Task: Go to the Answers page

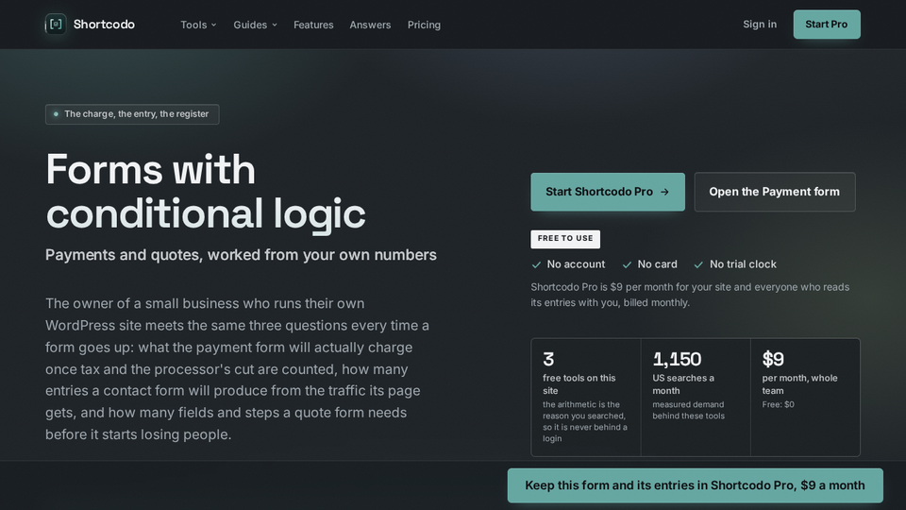Action: 370,25
